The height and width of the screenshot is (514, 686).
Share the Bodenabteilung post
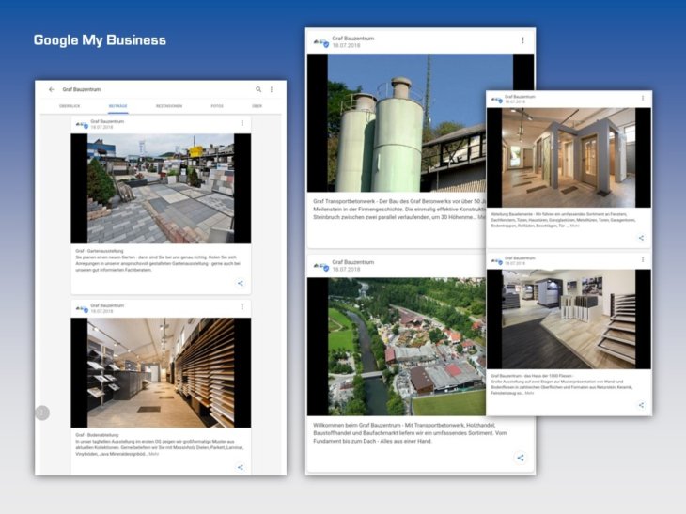pyautogui.click(x=241, y=467)
